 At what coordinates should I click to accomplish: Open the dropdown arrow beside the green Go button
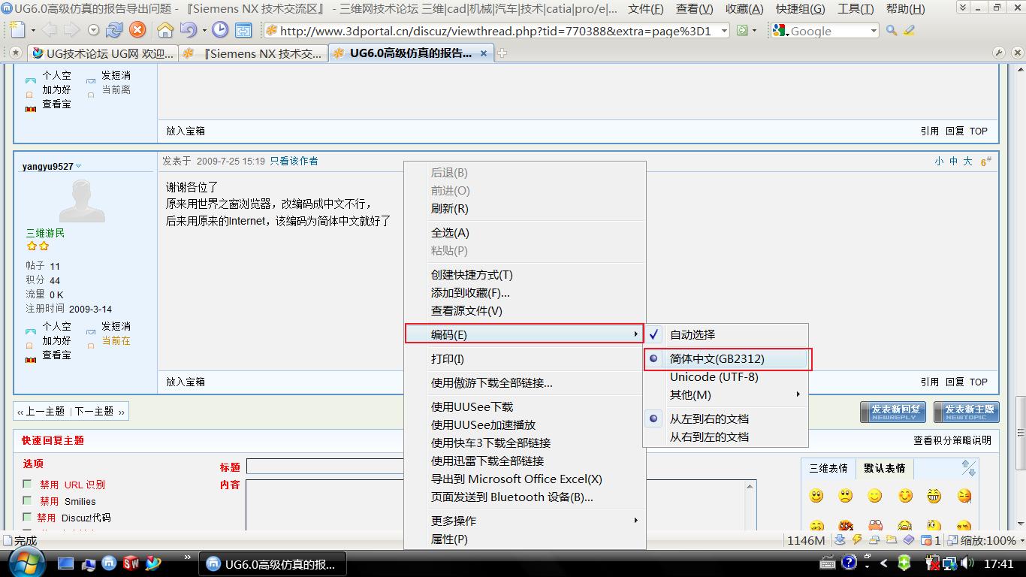[x=756, y=31]
